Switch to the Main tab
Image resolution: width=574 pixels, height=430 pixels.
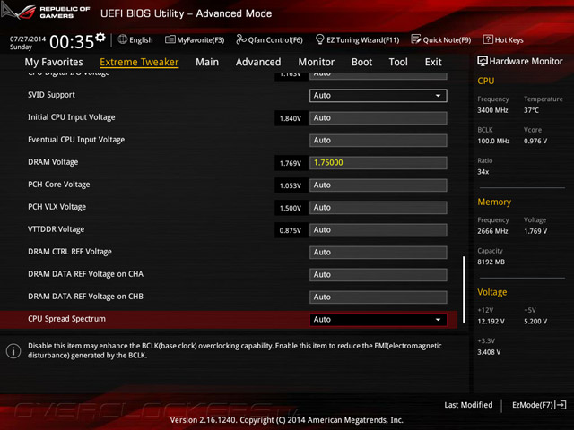(x=207, y=62)
